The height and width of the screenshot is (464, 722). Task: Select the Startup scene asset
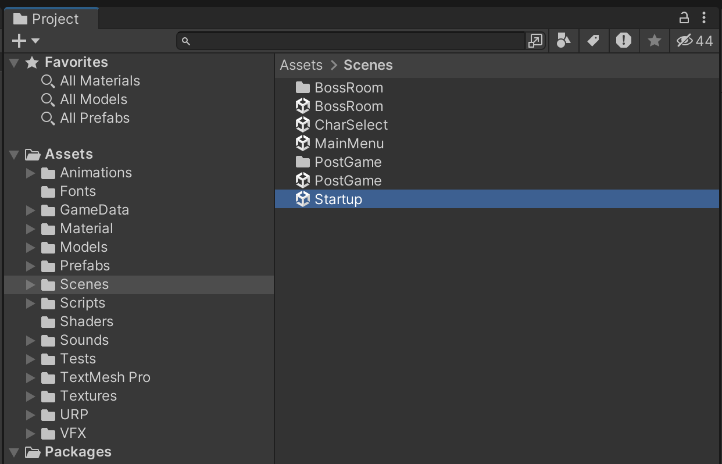coord(338,199)
